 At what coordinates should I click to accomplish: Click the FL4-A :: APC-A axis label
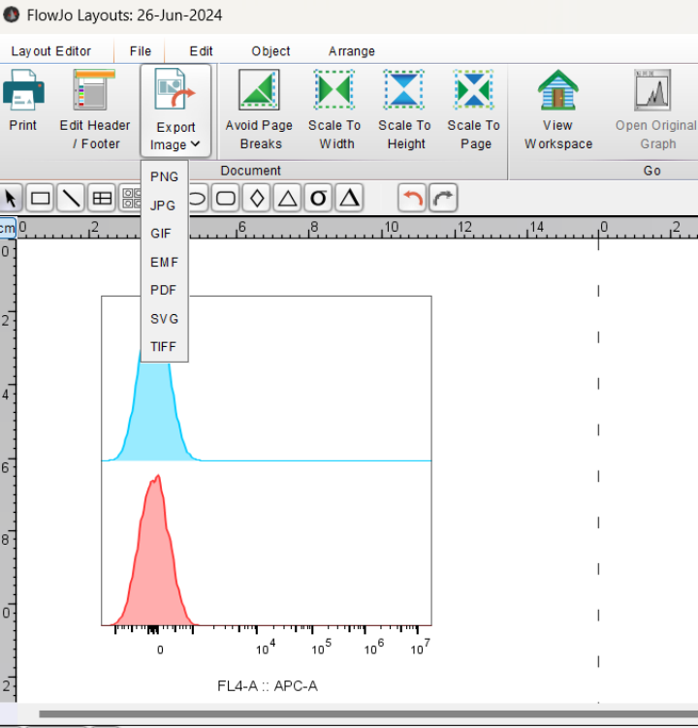point(268,685)
